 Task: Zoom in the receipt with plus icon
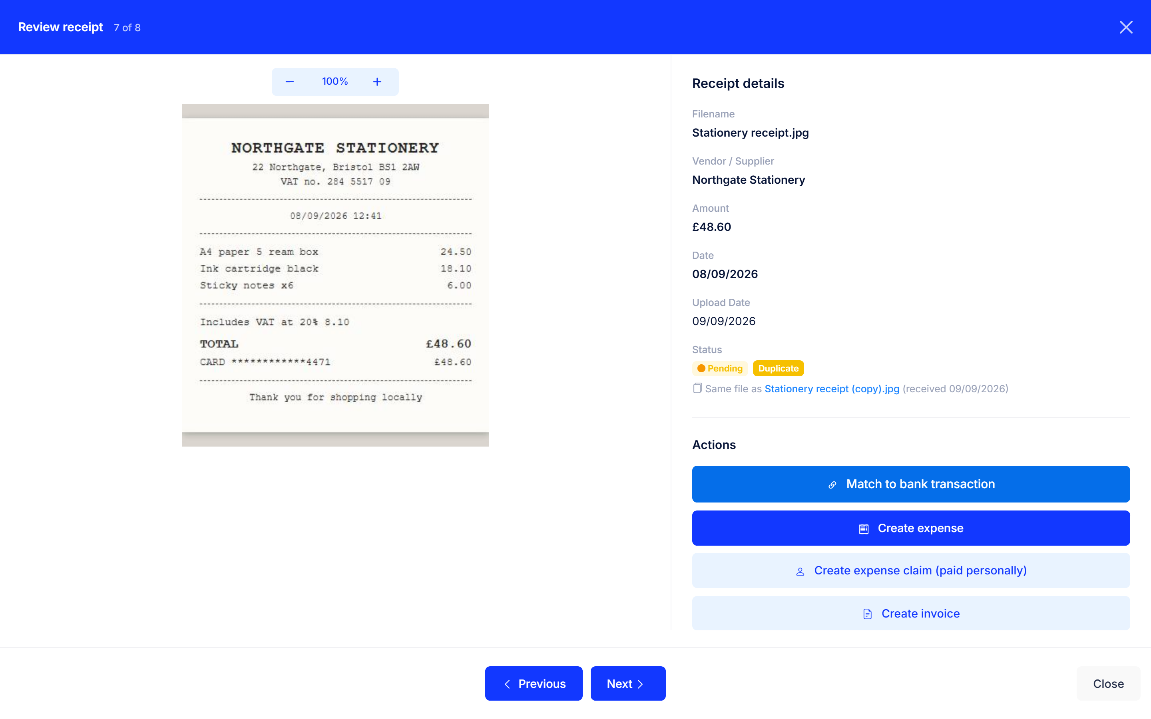[377, 82]
